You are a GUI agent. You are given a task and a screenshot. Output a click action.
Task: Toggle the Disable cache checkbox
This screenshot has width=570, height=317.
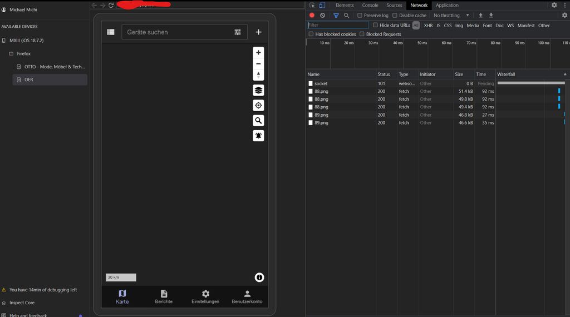point(395,16)
